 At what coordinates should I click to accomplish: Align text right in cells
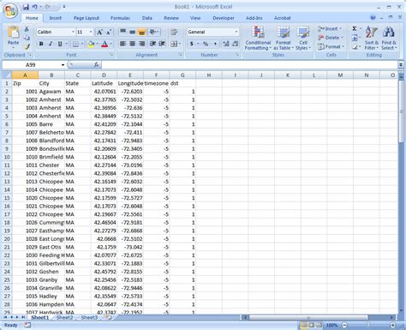click(141, 44)
